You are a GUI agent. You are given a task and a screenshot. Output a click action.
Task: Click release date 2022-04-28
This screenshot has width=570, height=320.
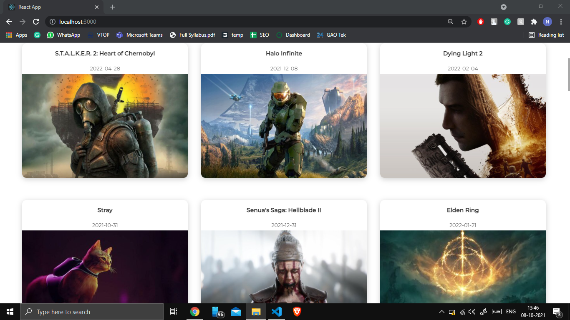pyautogui.click(x=105, y=68)
